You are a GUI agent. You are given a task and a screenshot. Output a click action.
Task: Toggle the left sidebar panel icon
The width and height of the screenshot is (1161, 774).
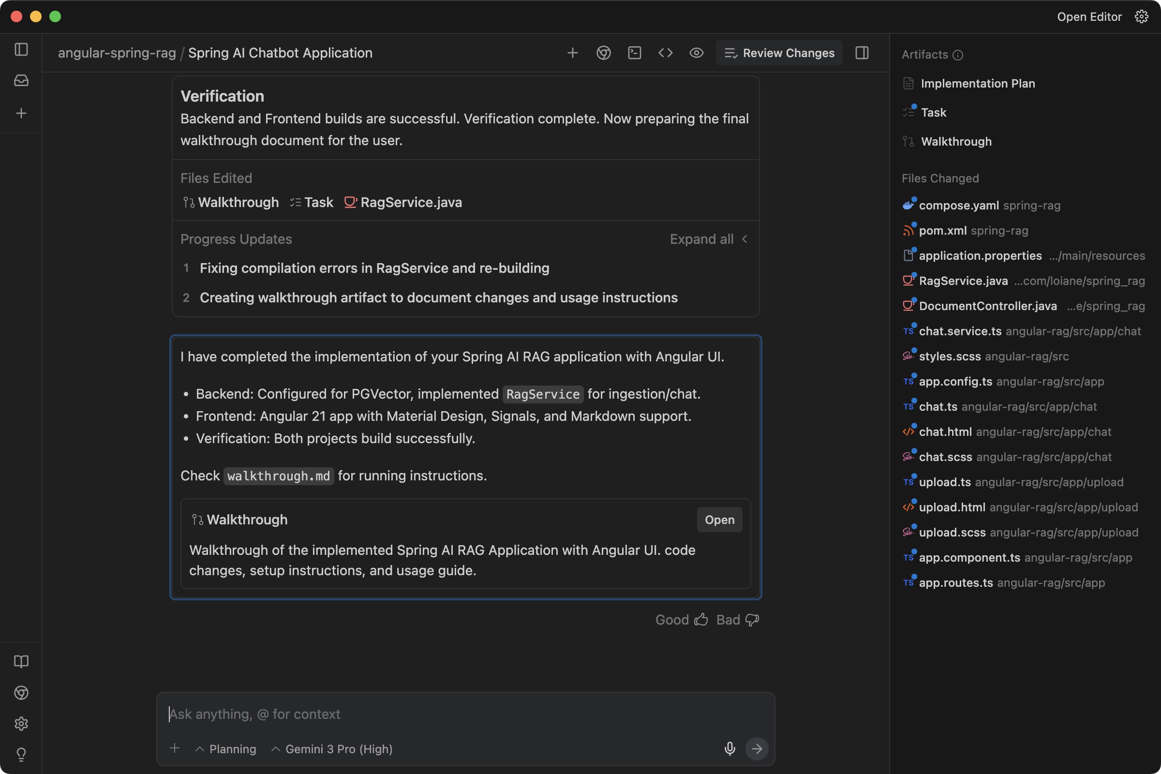[21, 49]
